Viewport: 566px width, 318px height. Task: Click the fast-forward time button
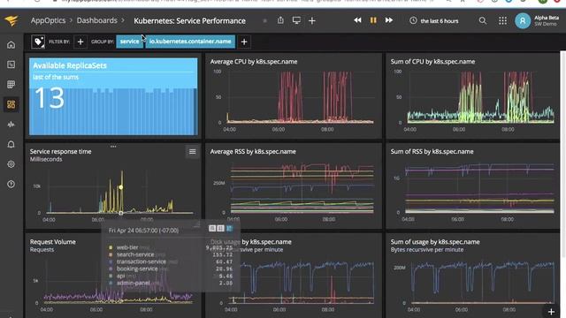pos(389,20)
